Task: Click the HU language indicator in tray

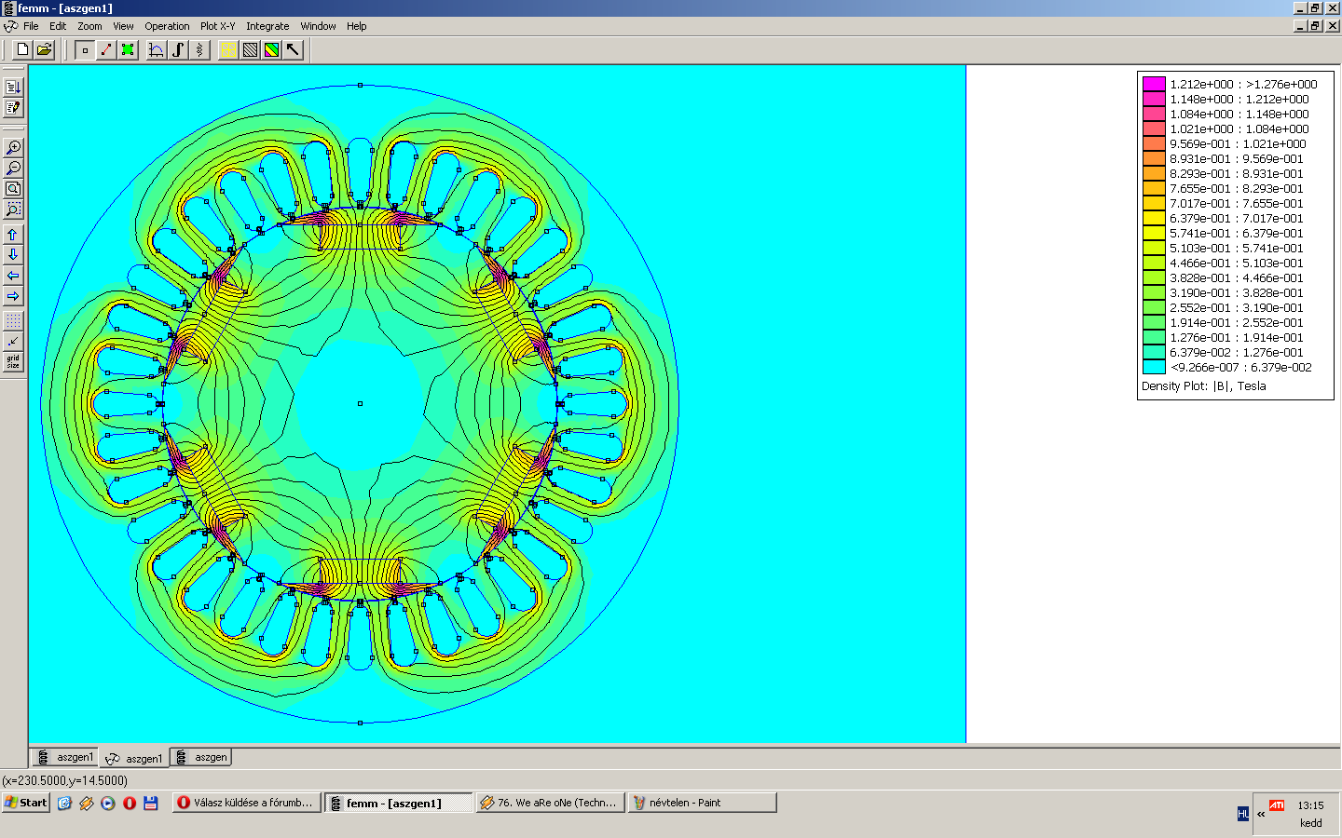Action: (x=1242, y=814)
